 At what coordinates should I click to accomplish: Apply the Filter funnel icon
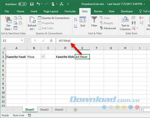[x=94, y=22]
